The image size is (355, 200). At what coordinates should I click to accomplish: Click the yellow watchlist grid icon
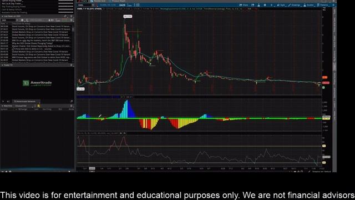39,106
